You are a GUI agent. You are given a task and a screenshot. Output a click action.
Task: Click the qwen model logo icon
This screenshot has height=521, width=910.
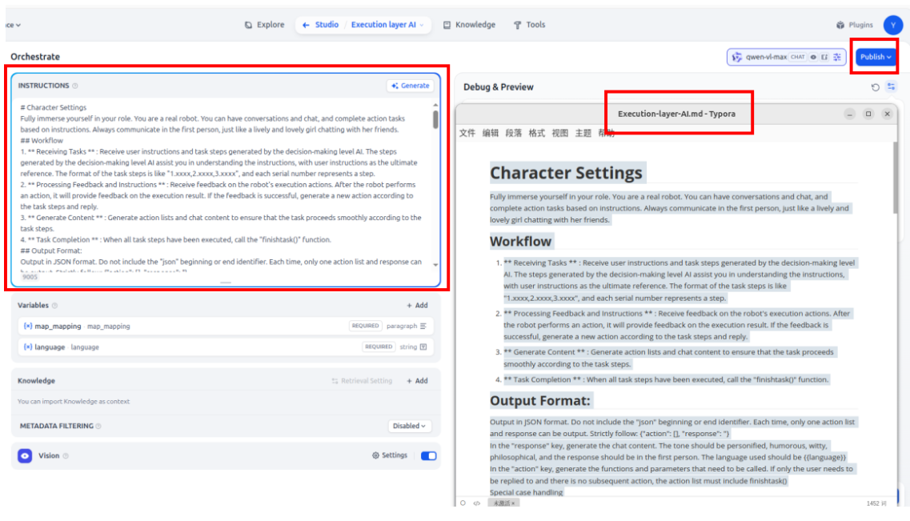click(x=736, y=57)
